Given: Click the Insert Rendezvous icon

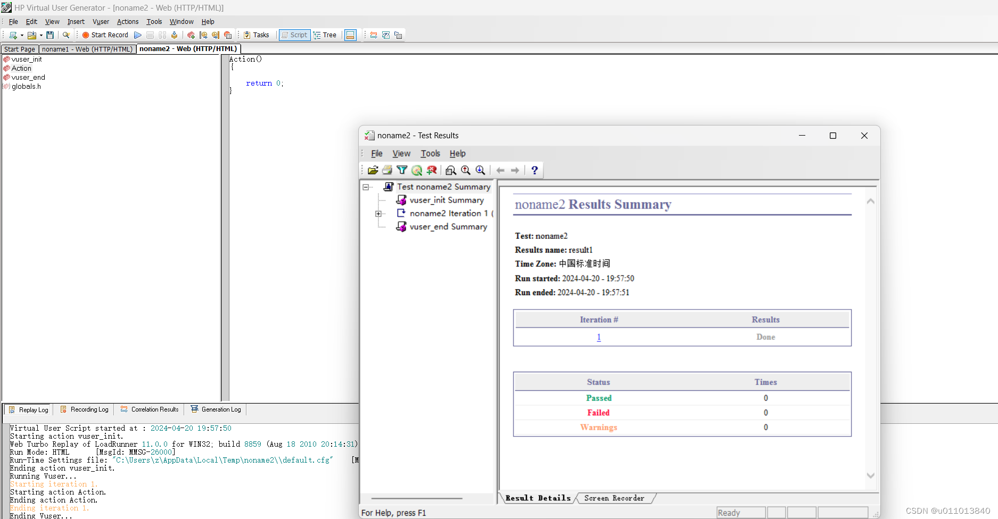Looking at the screenshot, I should (228, 35).
